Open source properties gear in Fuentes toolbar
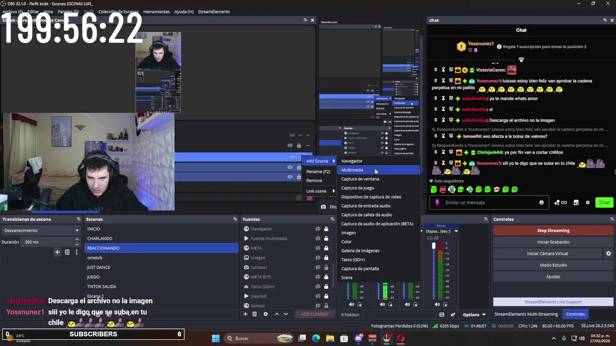Screen dimensions: 616x346 265,314
